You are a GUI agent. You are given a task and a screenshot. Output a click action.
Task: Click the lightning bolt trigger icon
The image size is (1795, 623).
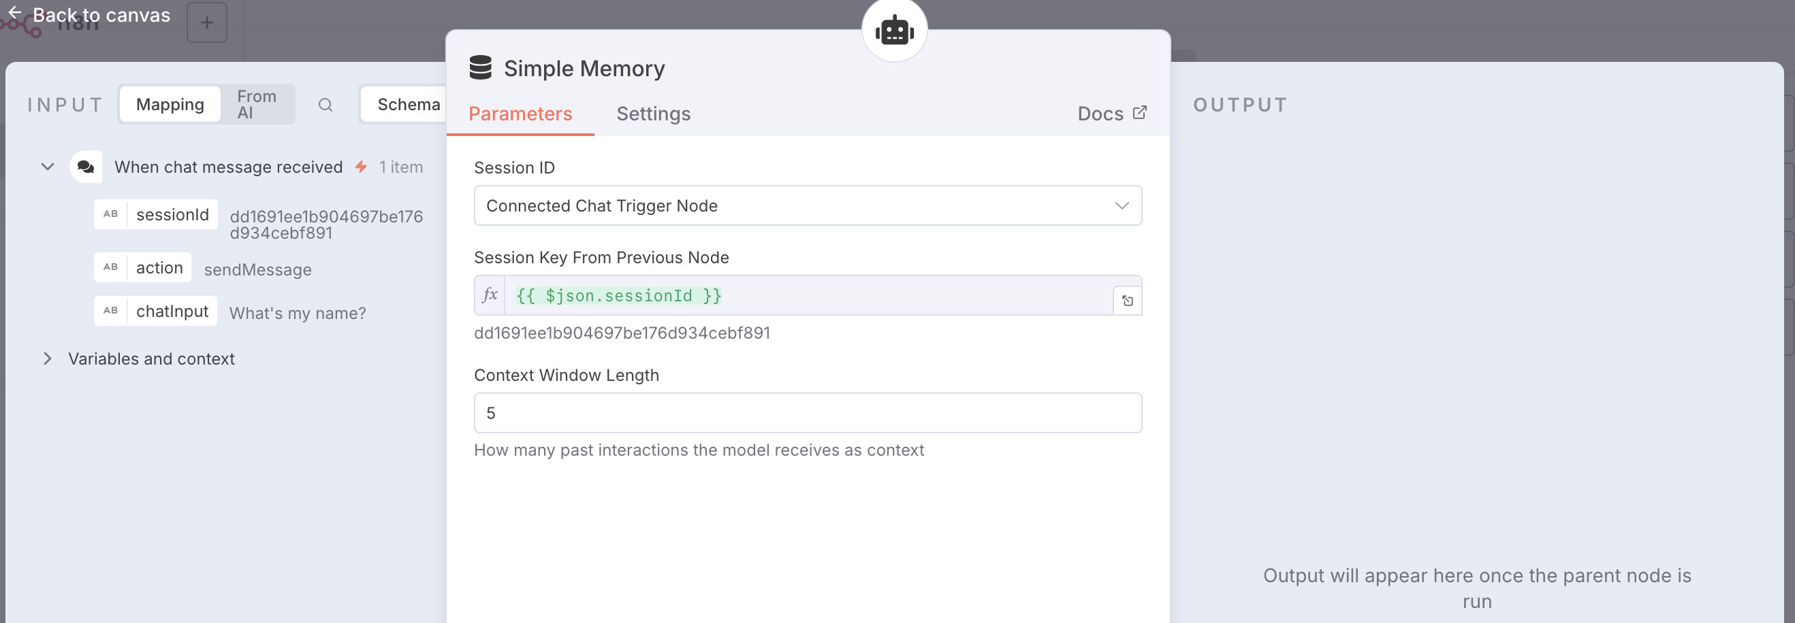[360, 167]
